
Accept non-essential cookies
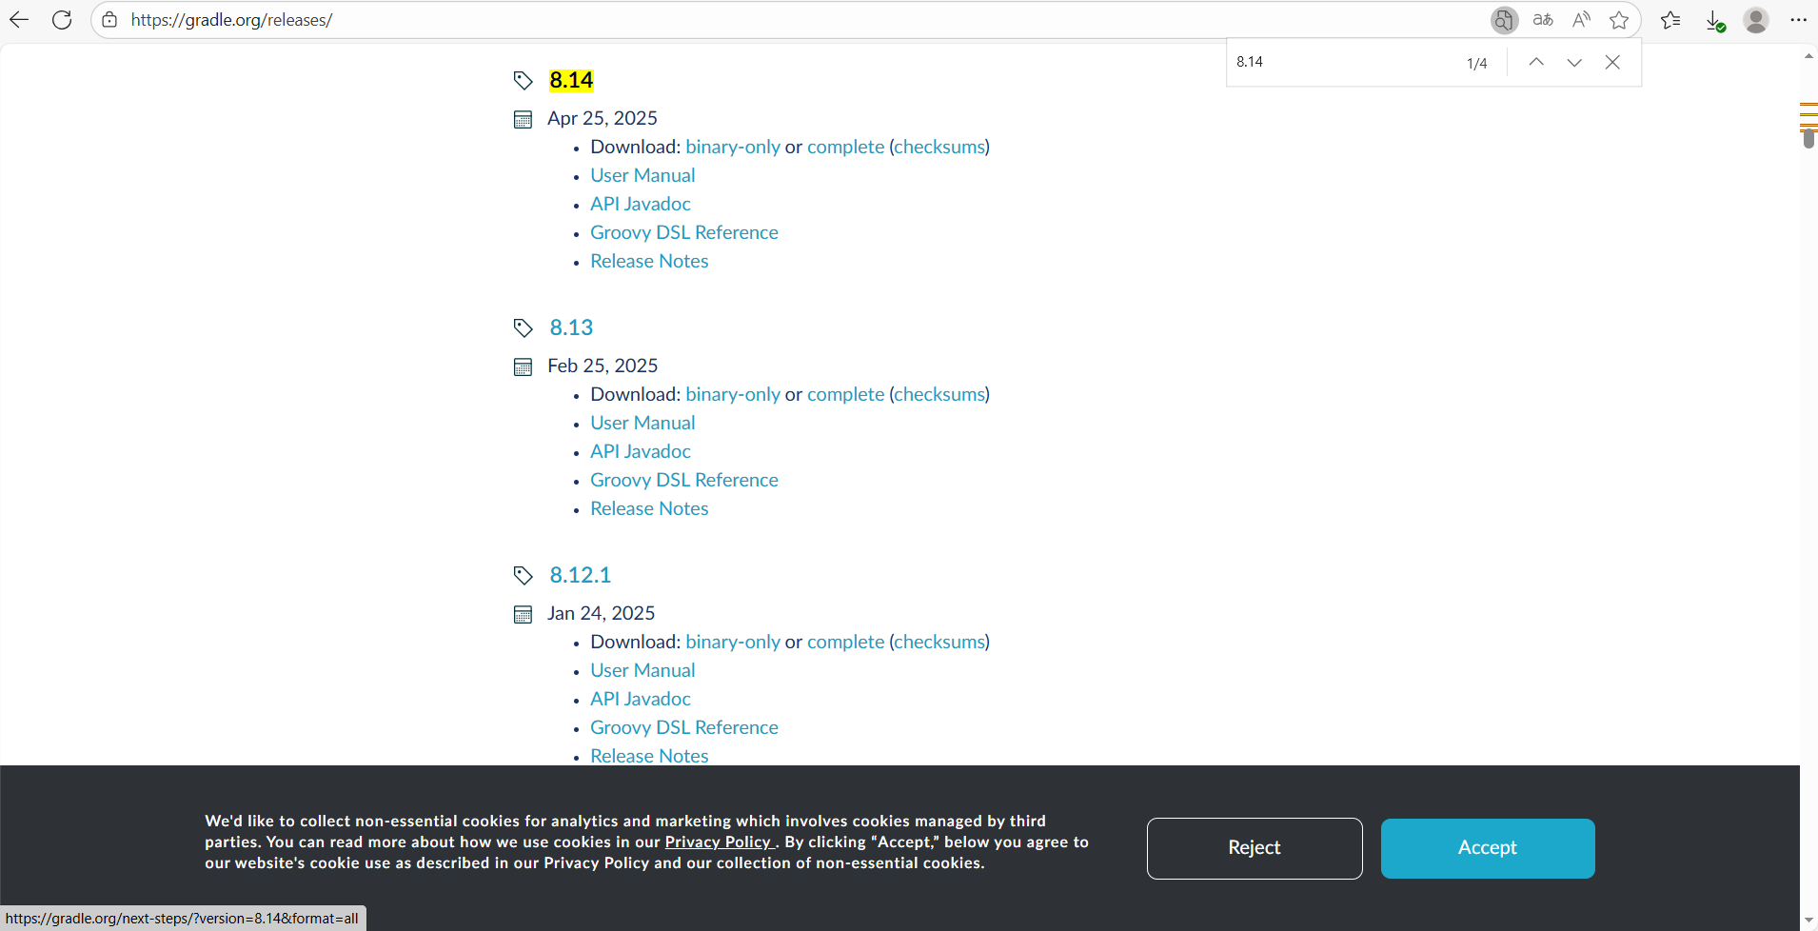(x=1488, y=848)
